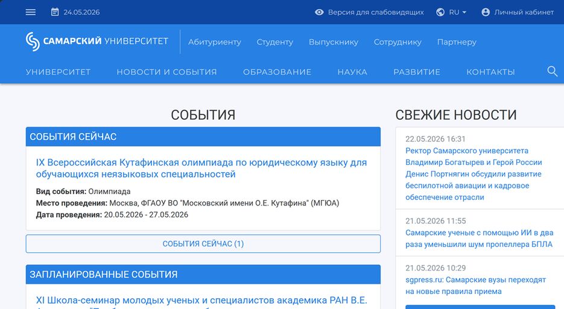Select Сотруднику in the audience menu
Image resolution: width=564 pixels, height=309 pixels.
click(398, 42)
